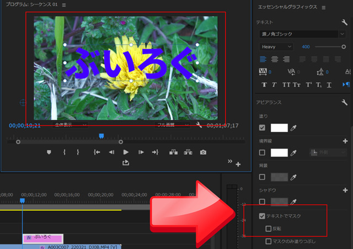Select the center align text icon

[275, 59]
